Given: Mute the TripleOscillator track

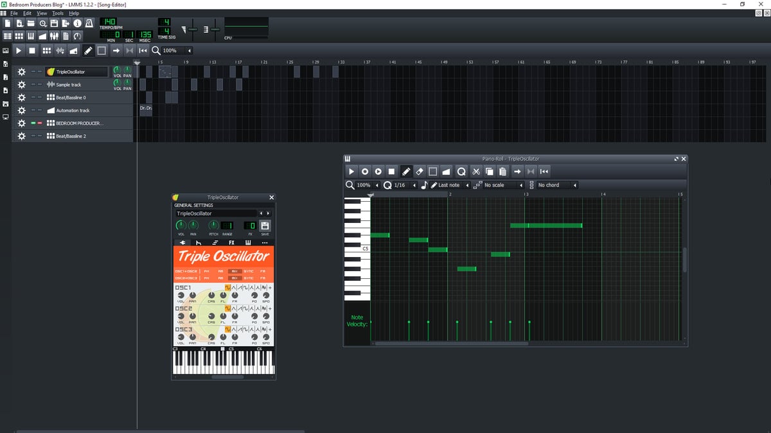Looking at the screenshot, I should point(33,71).
